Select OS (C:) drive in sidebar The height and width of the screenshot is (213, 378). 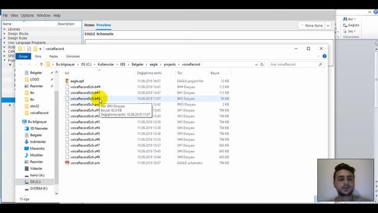(x=35, y=182)
